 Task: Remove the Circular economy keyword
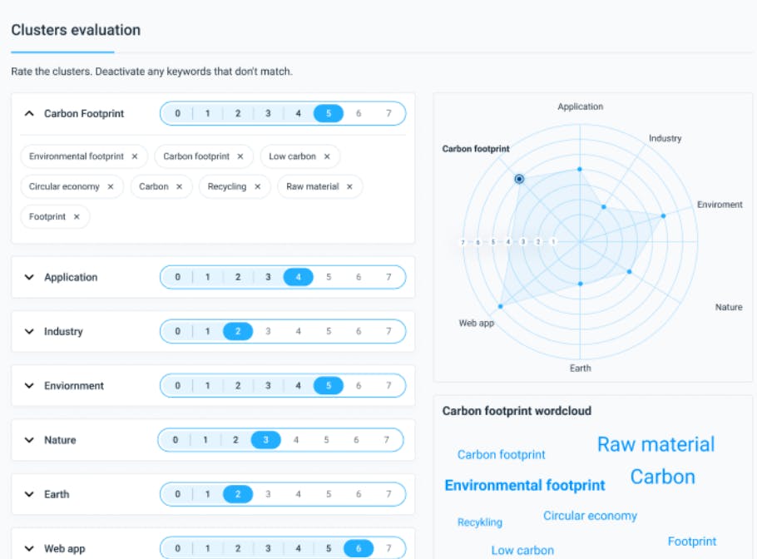click(x=111, y=187)
